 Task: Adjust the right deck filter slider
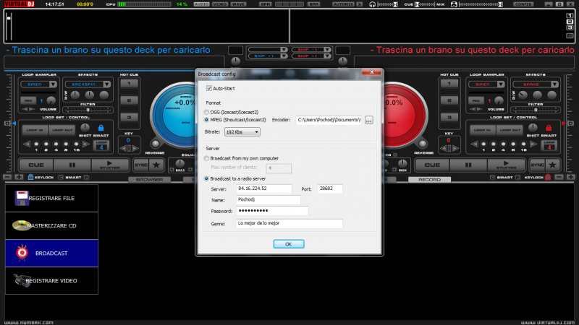536,110
